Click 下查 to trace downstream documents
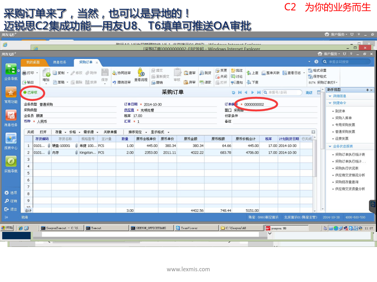This screenshot has width=377, height=282. (253, 82)
